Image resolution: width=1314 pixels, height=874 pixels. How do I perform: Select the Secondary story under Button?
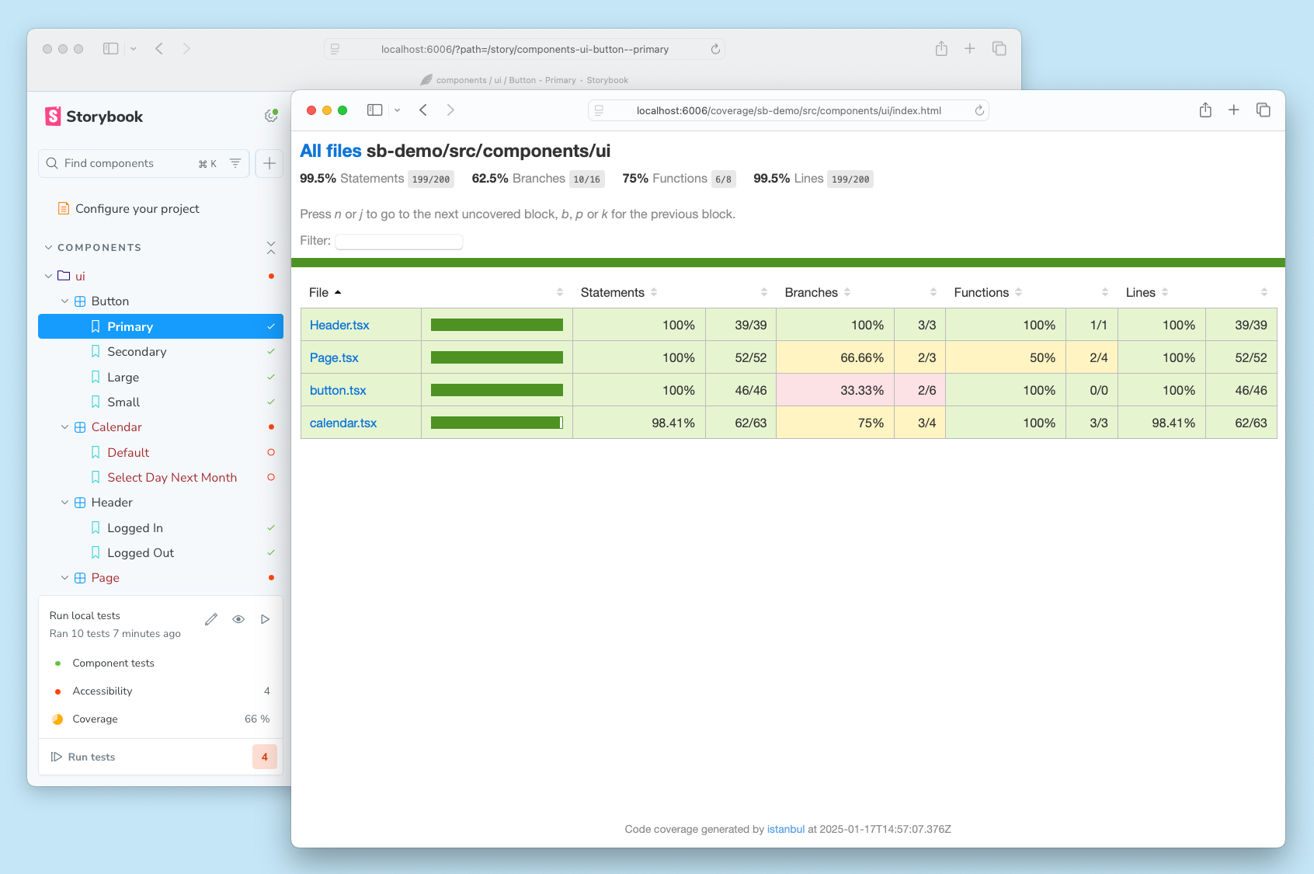[x=137, y=351]
